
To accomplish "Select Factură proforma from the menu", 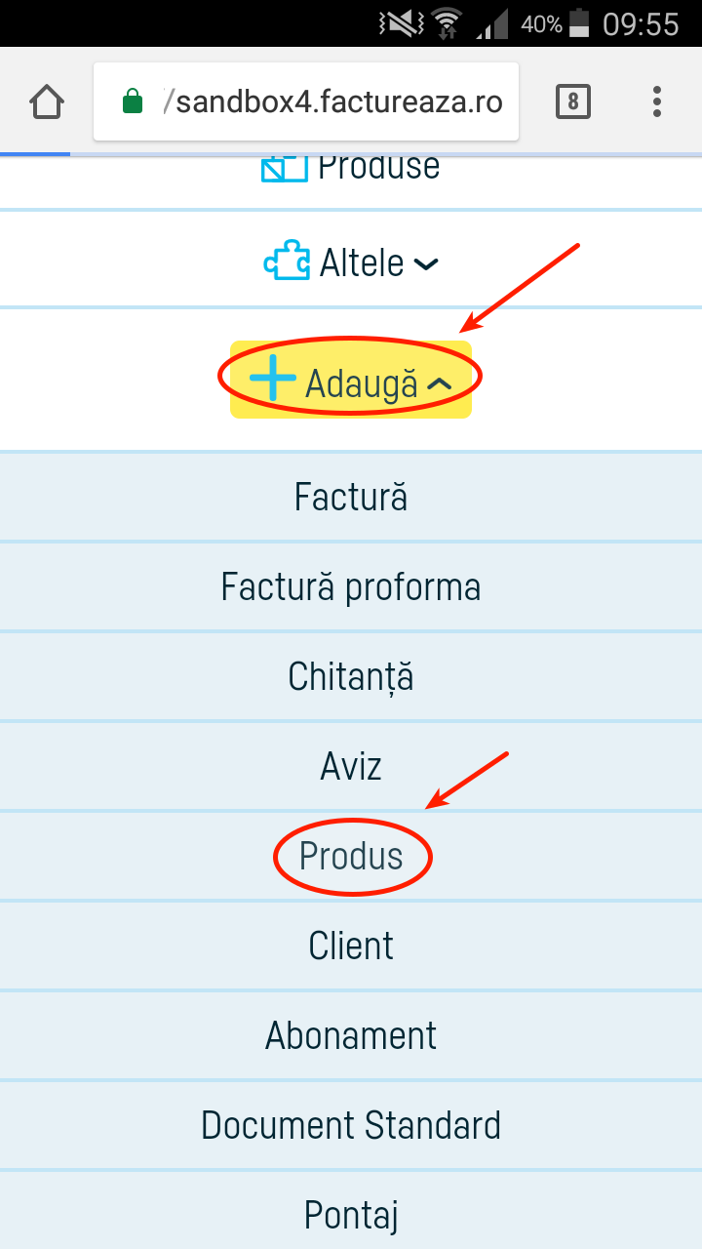I will (351, 586).
